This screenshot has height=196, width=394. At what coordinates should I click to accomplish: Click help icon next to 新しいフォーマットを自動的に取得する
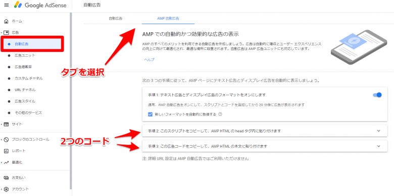click(220, 114)
